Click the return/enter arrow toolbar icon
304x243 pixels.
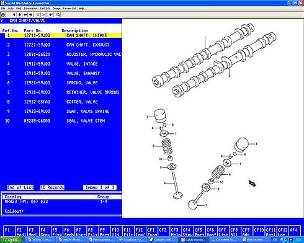(51, 15)
